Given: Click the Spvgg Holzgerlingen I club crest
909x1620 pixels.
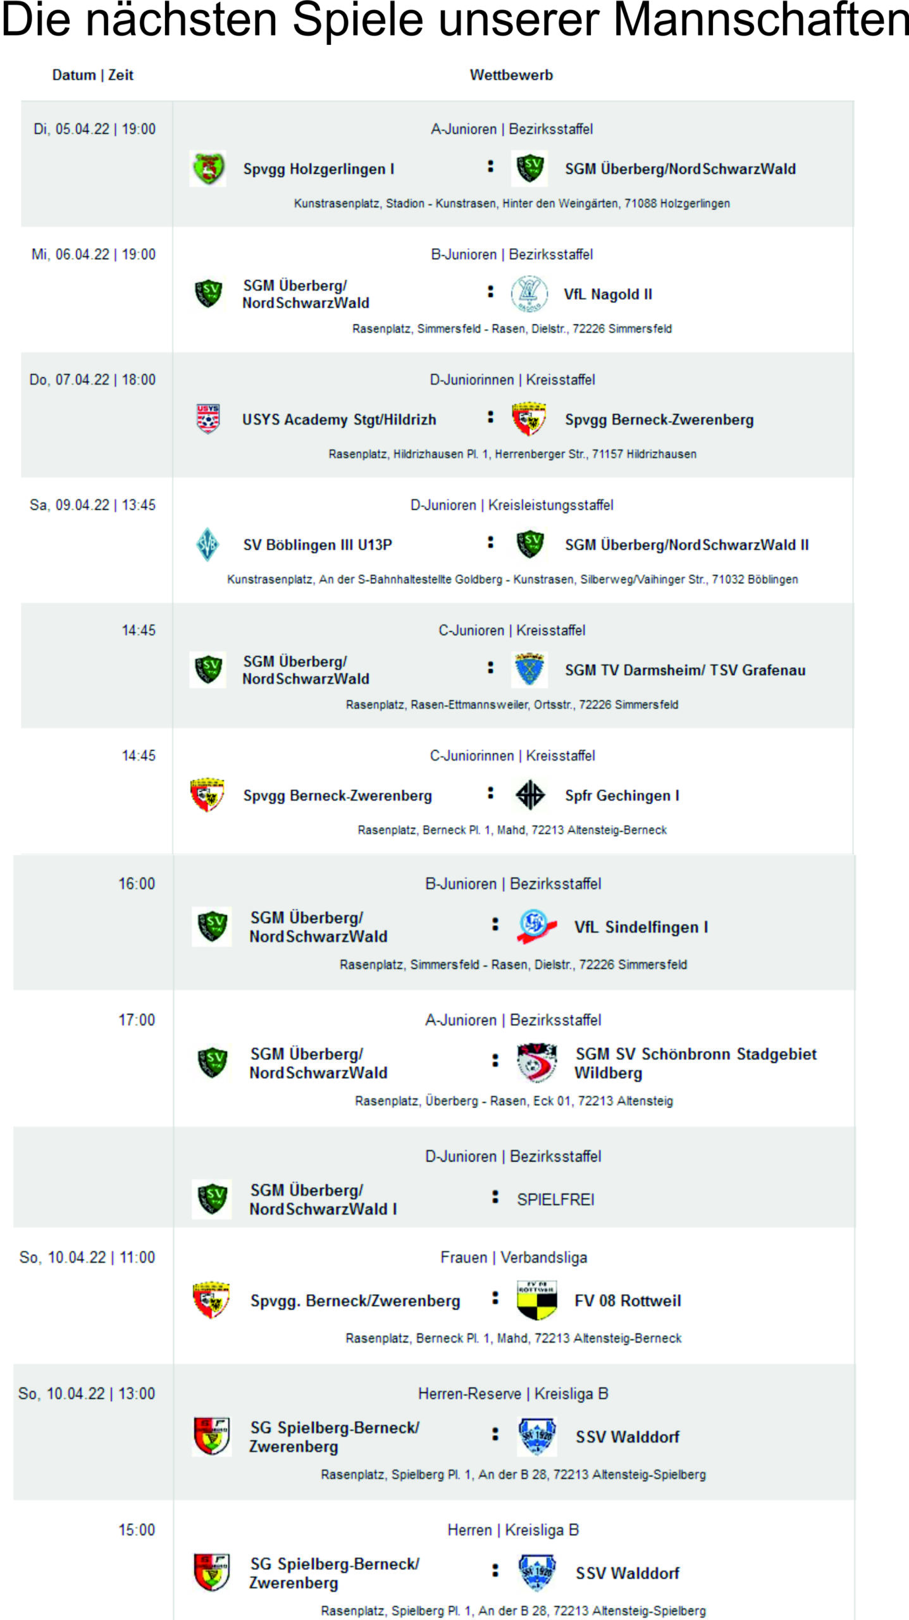Looking at the screenshot, I should tap(208, 169).
